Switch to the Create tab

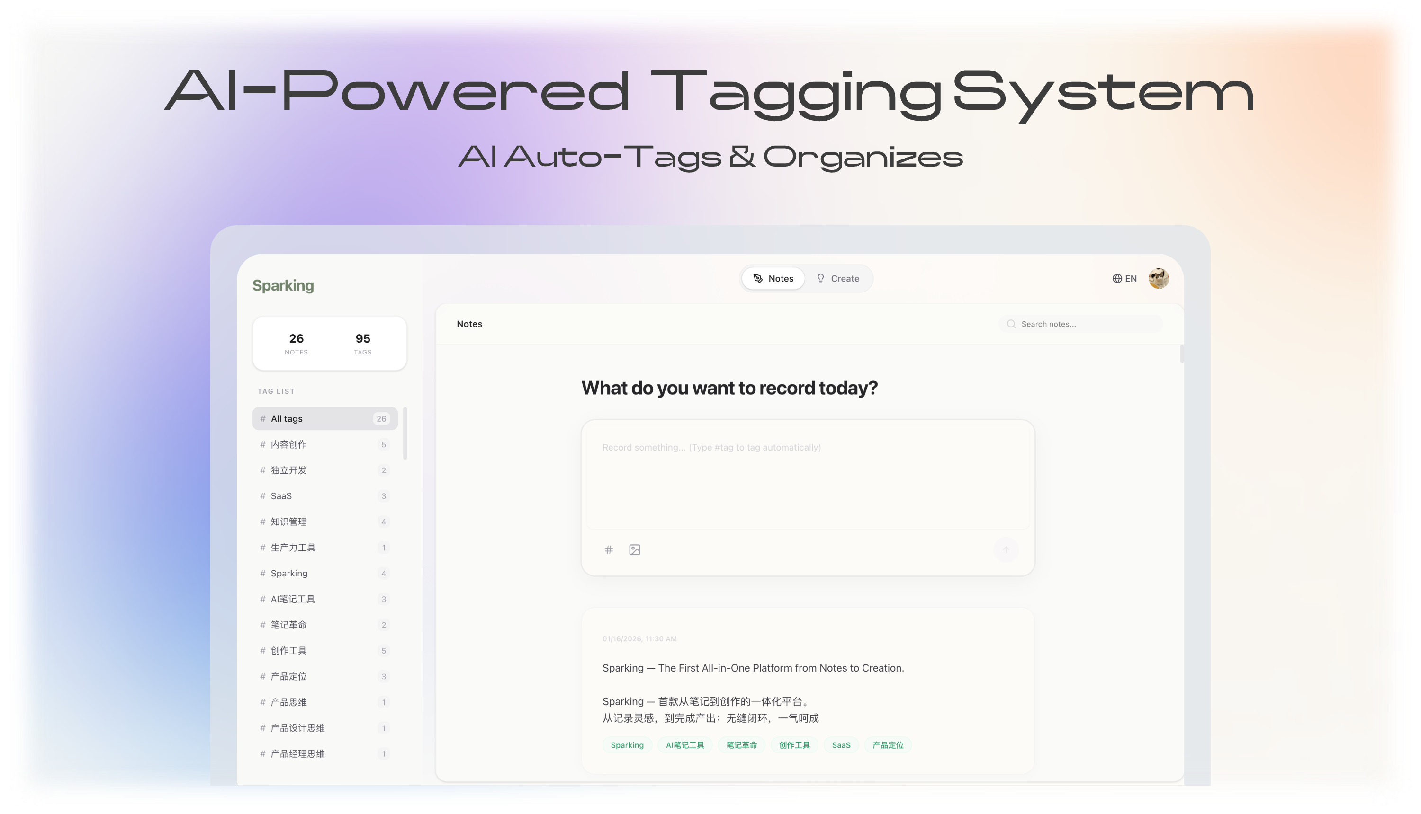pos(838,278)
